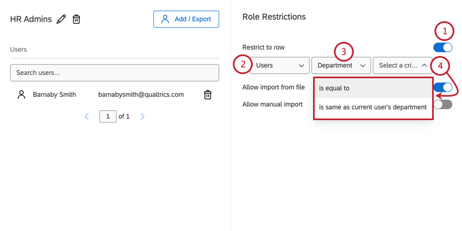The width and height of the screenshot is (462, 231).
Task: Go to the previous page of users
Action: point(87,116)
